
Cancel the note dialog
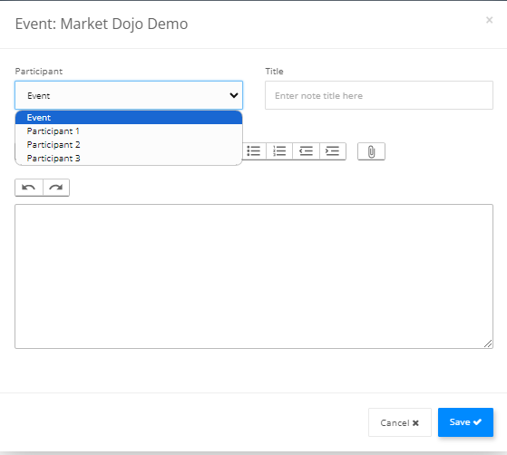coord(400,422)
